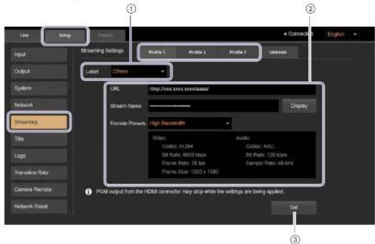Click the audio Codec AAC text
The height and width of the screenshot is (244, 375).
click(x=260, y=146)
